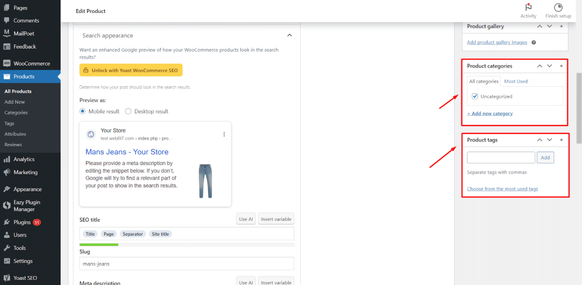Open the three-dot menu in Google preview
582x285 pixels.
pos(224,134)
